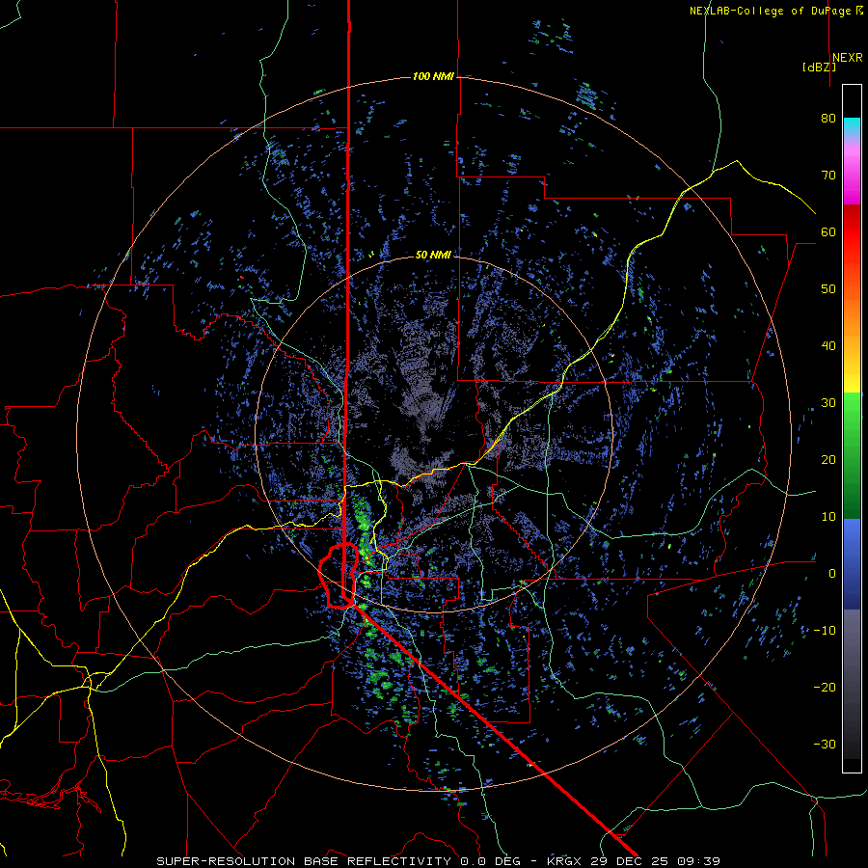Click the 100 NMI range ring label
868x868 pixels.
click(x=433, y=76)
